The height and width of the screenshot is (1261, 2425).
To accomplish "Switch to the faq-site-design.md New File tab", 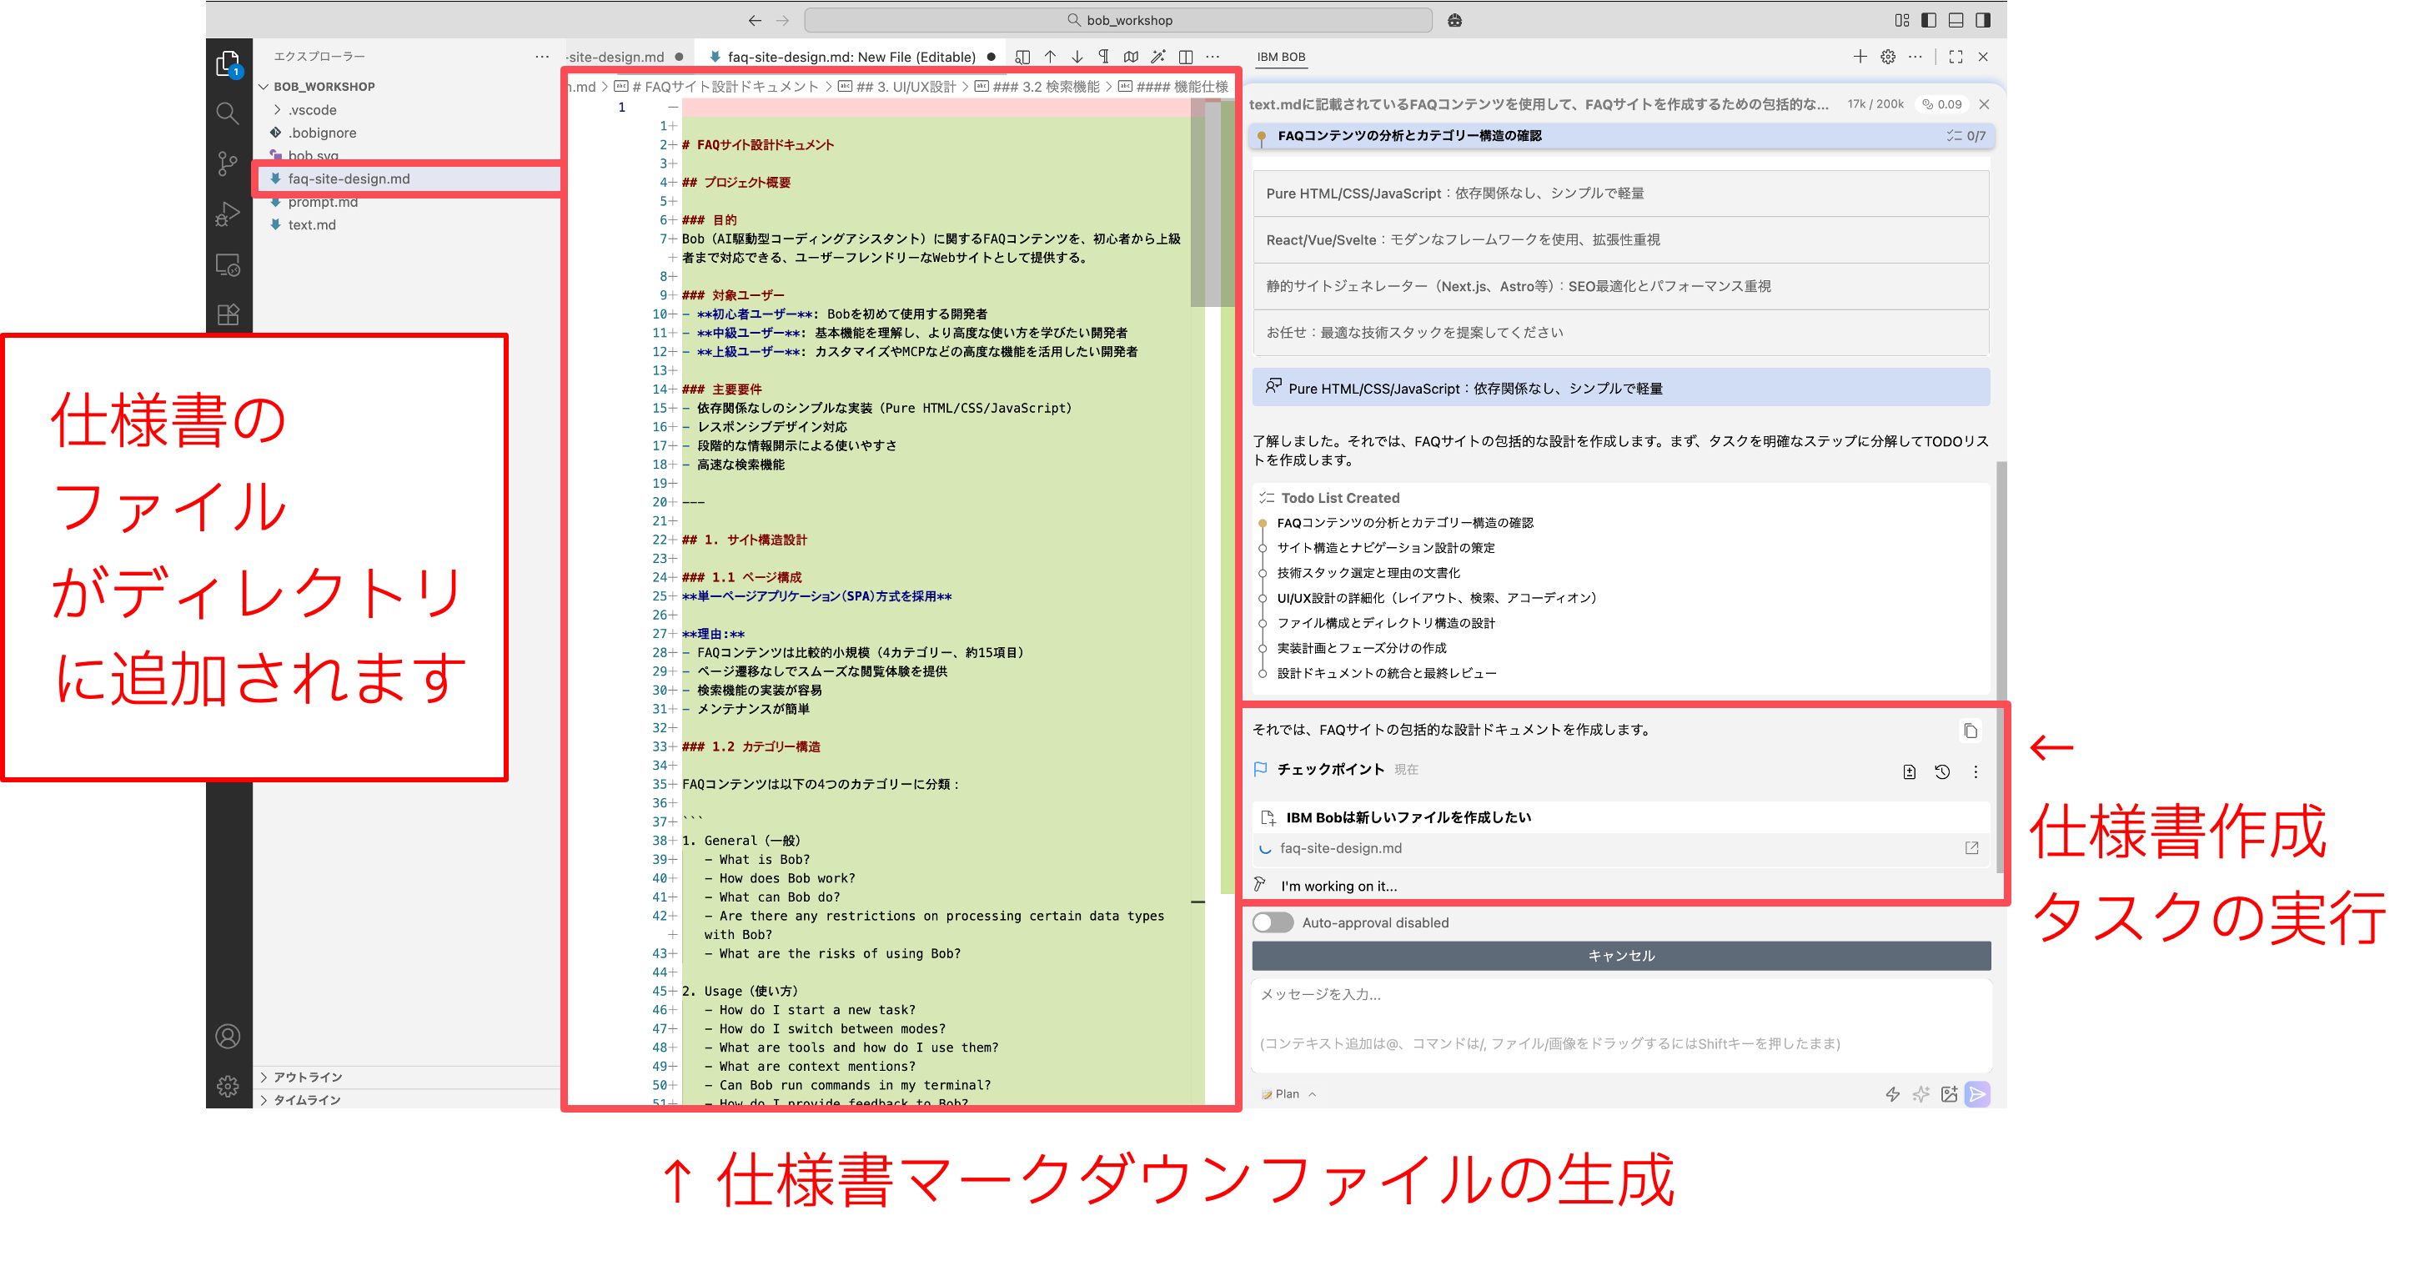I will pyautogui.click(x=851, y=57).
